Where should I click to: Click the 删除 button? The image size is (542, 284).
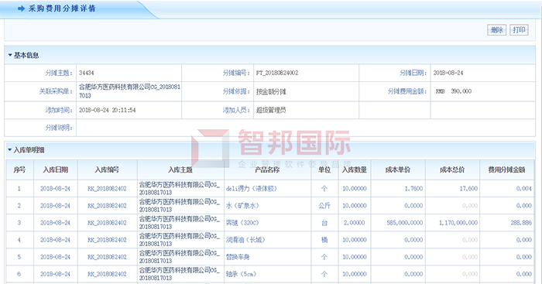pos(497,30)
